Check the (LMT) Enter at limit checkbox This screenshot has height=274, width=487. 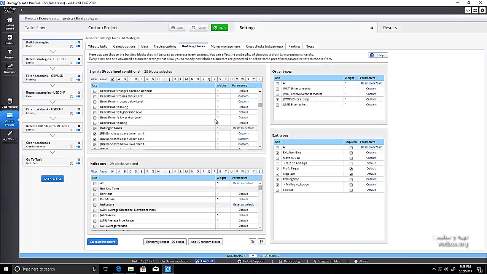click(x=277, y=105)
